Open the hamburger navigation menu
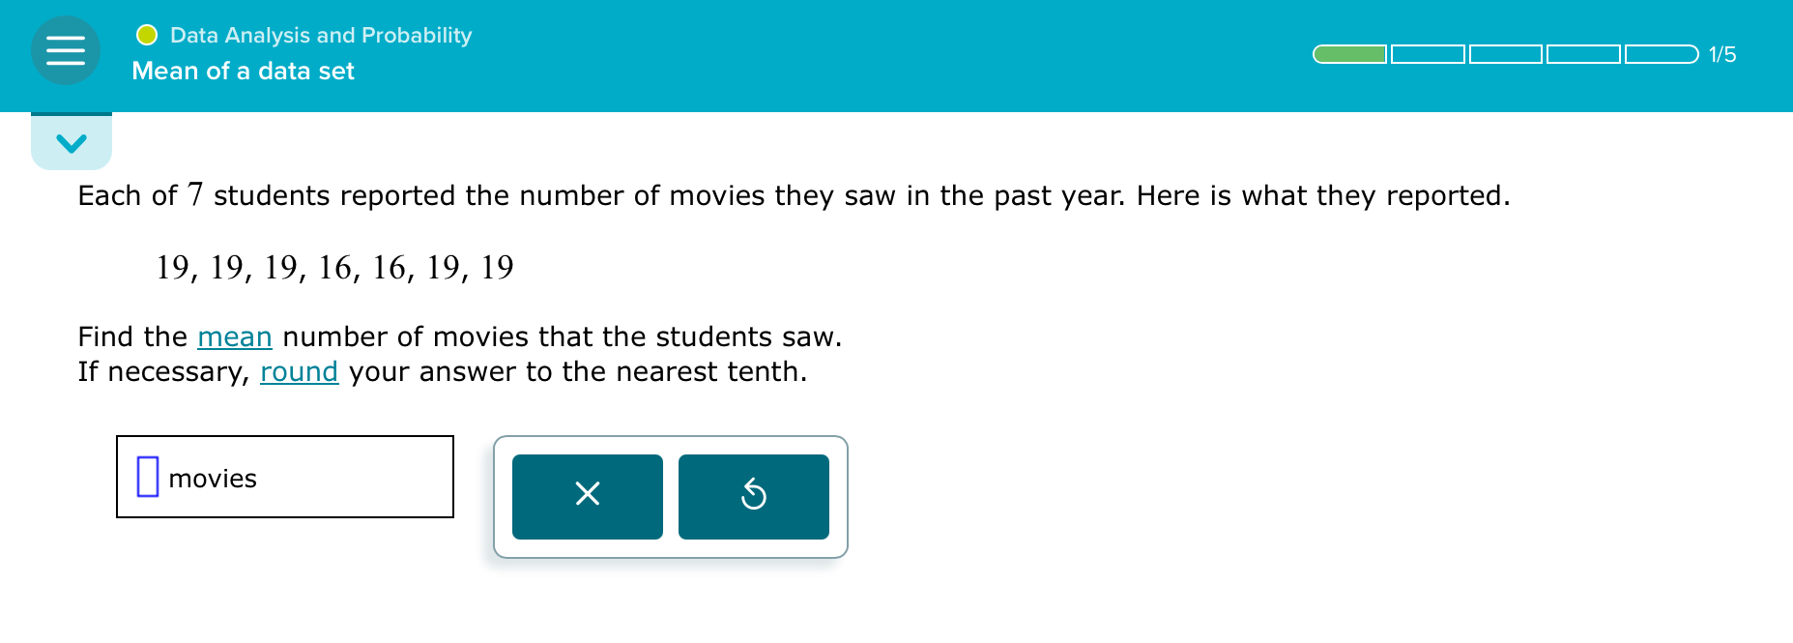 66,50
